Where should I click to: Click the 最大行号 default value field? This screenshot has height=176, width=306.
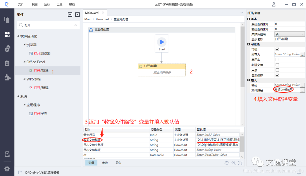[x=218, y=134]
